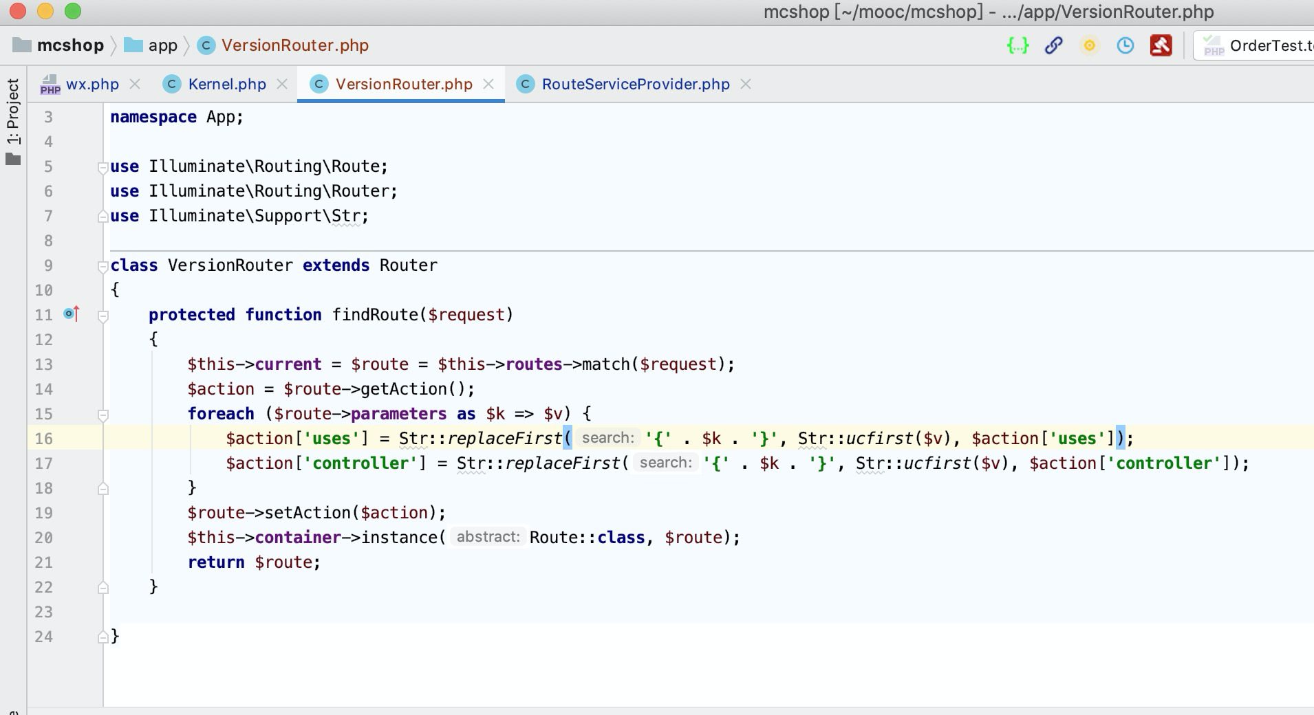Click 'Illuminate\Support\Str' import text
This screenshot has height=715, width=1314.
[x=255, y=216]
